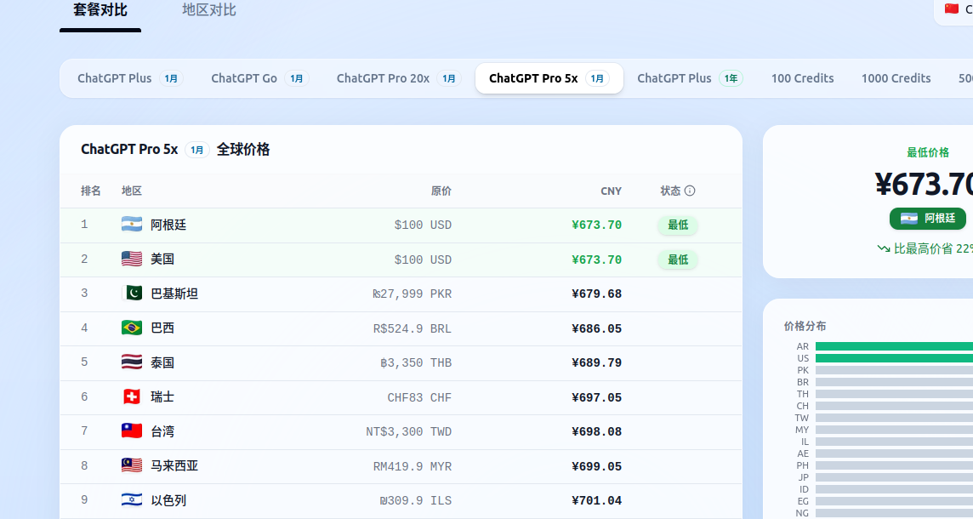Click the ¥679.68 price cell
The width and height of the screenshot is (973, 519).
pyautogui.click(x=596, y=294)
